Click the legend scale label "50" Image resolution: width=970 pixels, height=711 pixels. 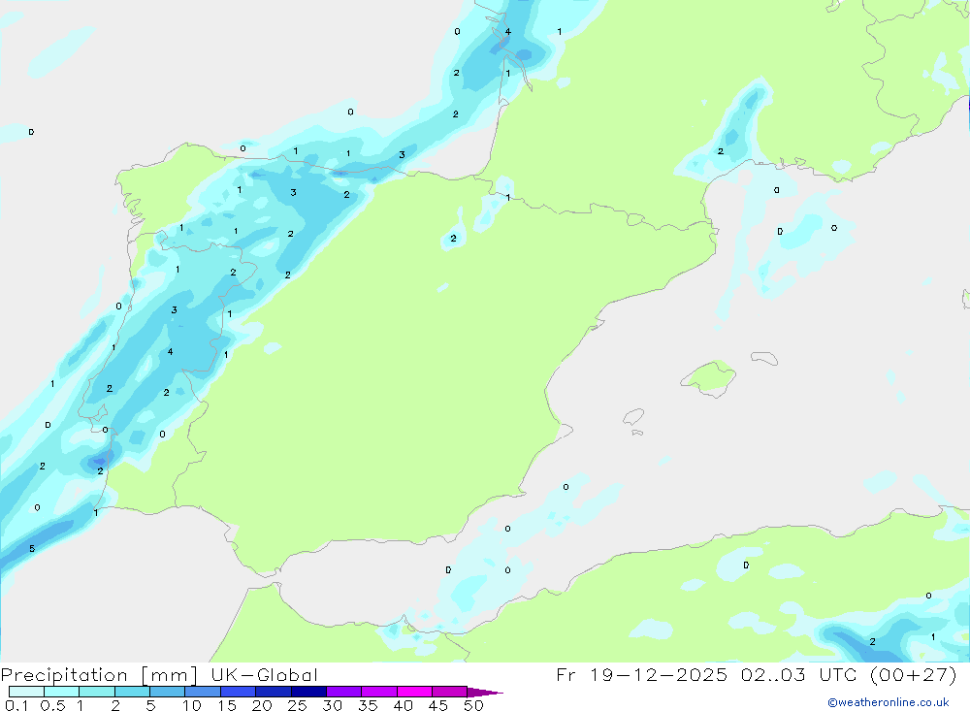[473, 705]
